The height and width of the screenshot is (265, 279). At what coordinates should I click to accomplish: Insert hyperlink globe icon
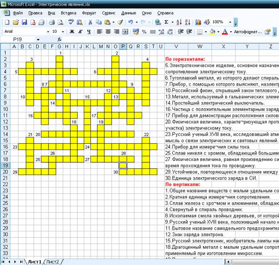tap(158, 22)
